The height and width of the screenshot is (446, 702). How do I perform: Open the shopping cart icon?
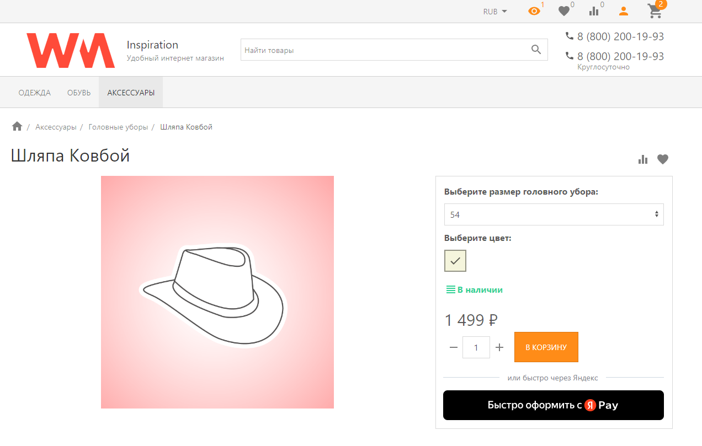pyautogui.click(x=655, y=11)
